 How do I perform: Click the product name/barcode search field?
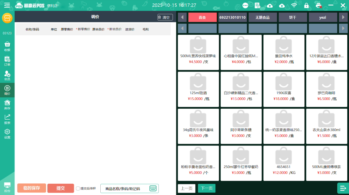(125, 189)
